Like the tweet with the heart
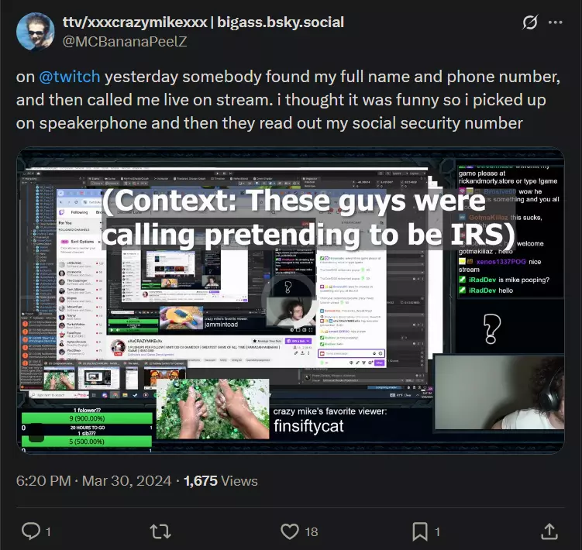582x550 pixels. pos(290,531)
